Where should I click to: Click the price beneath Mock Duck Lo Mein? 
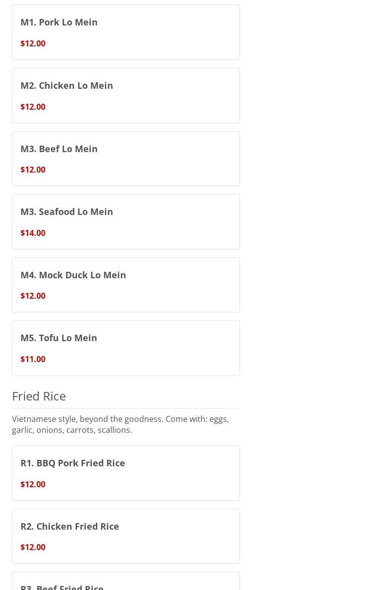tap(33, 296)
